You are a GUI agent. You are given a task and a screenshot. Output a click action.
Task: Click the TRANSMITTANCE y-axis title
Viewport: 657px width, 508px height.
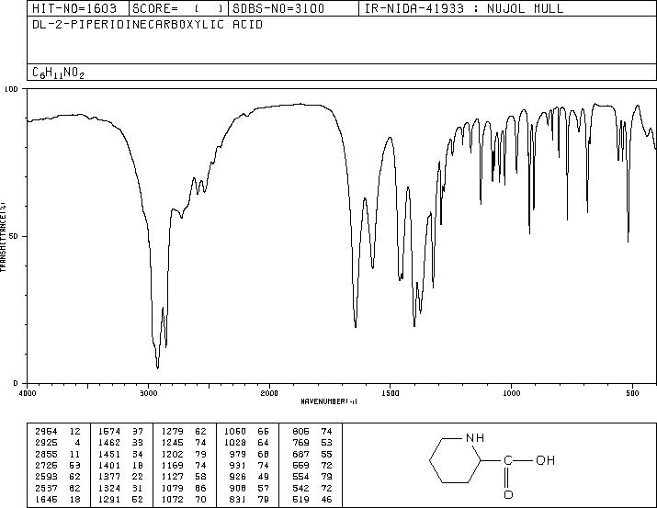click(3, 237)
